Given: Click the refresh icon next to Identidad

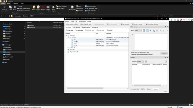Looking at the screenshot, I should (x=146, y=61).
